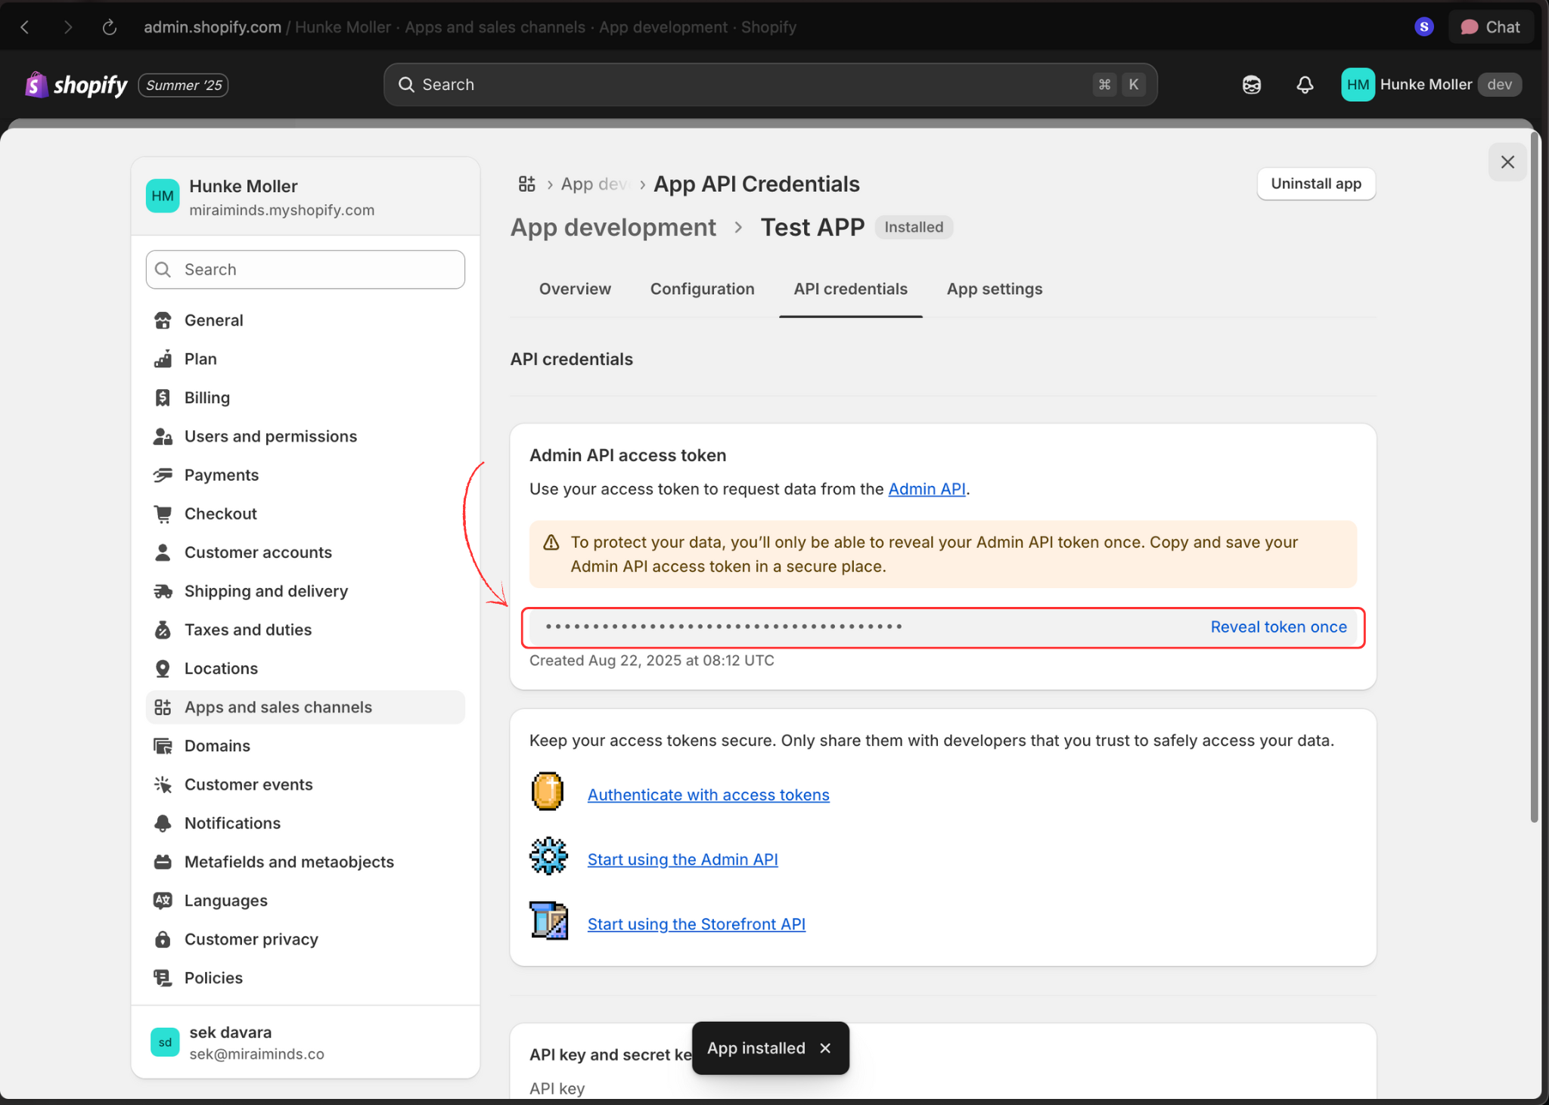1549x1105 pixels.
Task: Click Reveal token once
Action: (x=1278, y=627)
